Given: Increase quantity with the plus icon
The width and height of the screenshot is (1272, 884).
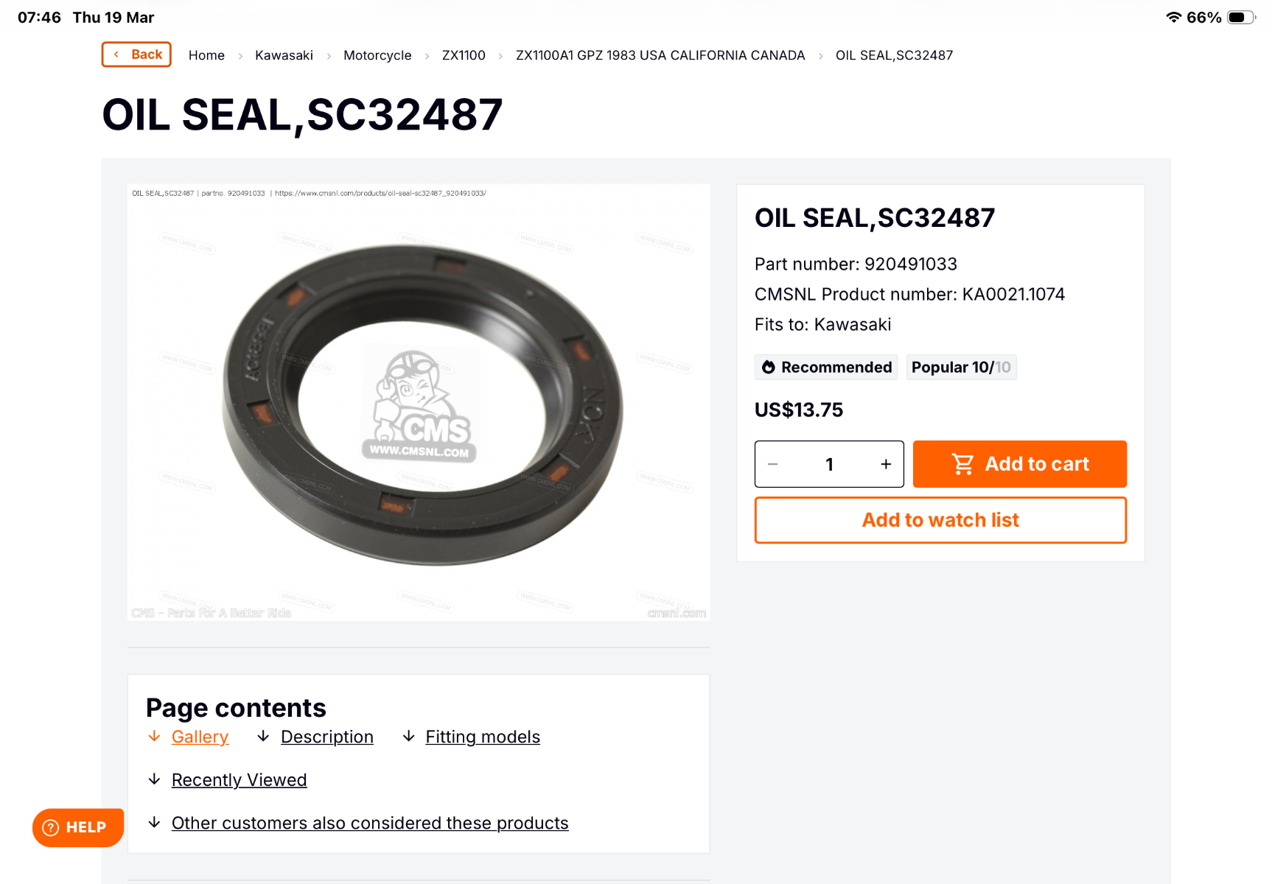Looking at the screenshot, I should point(885,464).
